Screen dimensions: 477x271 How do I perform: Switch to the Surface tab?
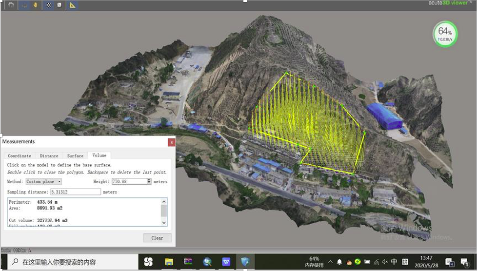click(x=75, y=155)
